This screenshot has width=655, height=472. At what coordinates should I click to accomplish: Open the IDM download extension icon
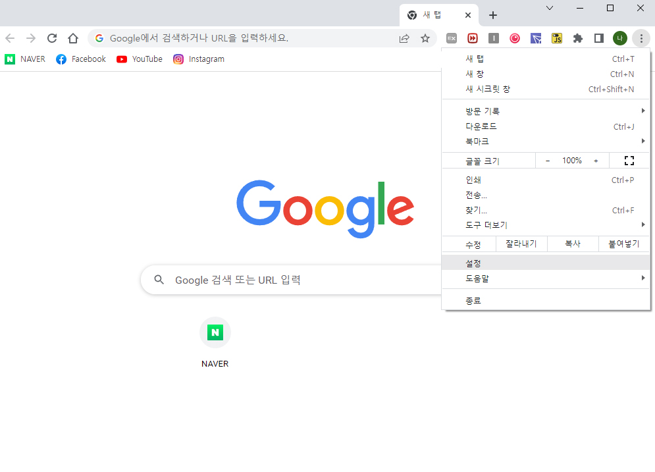click(x=473, y=38)
